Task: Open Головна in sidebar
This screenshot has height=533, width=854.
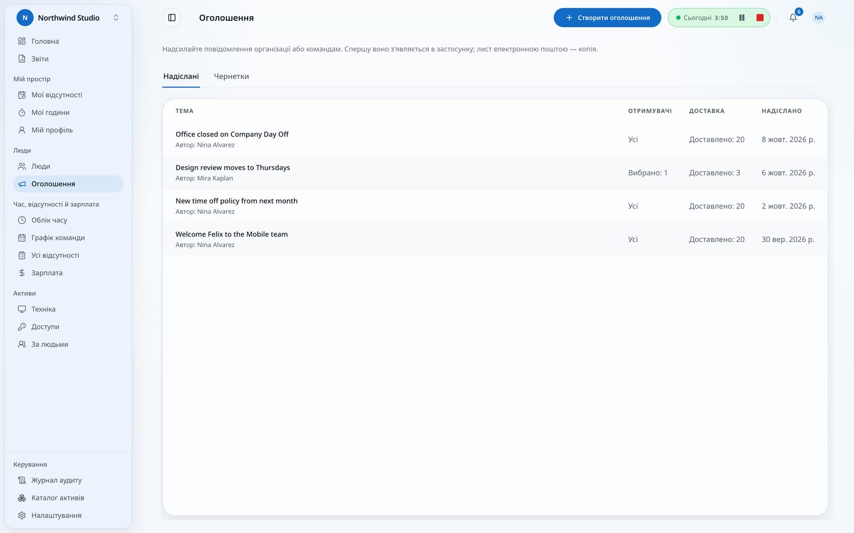Action: (68, 41)
